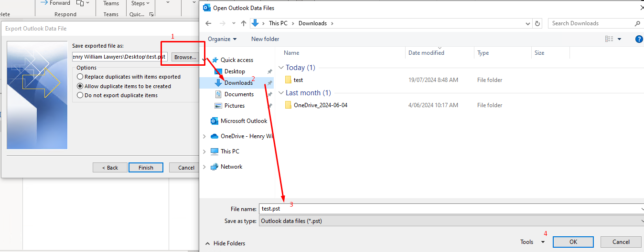Click Downloads in Quick access
This screenshot has width=644, height=252.
click(238, 83)
